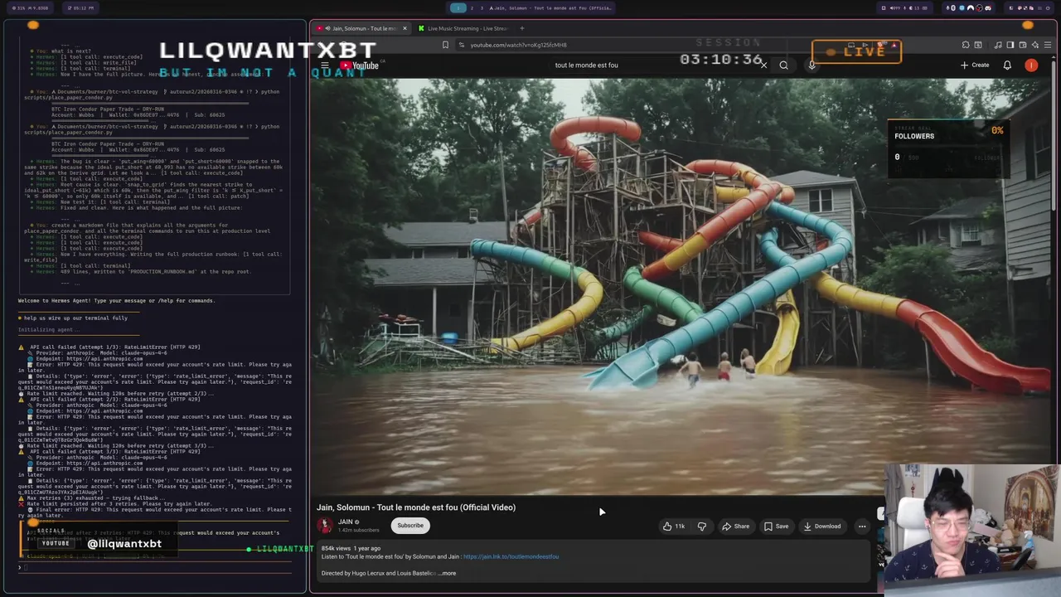Start voice search with the microphone icon

tap(811, 65)
